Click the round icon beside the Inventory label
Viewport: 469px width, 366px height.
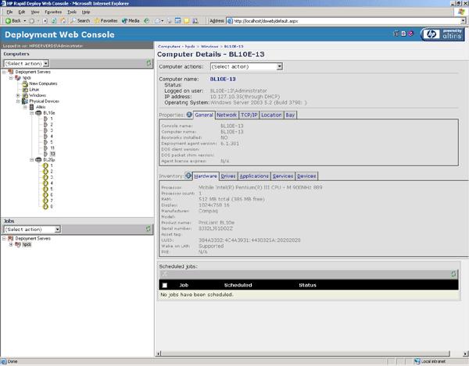point(188,176)
